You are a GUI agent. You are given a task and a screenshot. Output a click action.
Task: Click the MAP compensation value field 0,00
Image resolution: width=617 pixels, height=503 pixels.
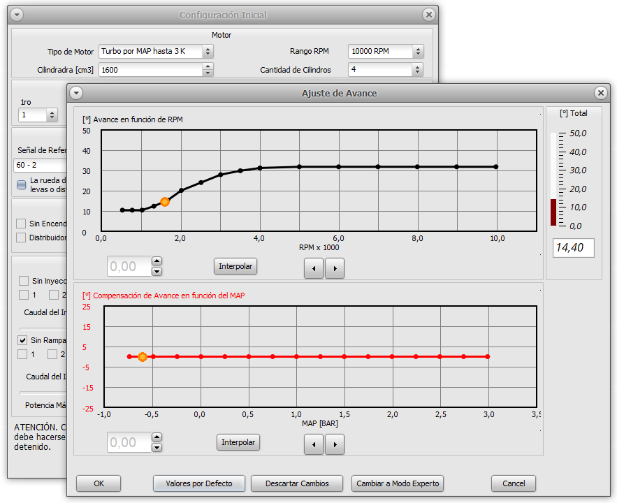tap(129, 442)
